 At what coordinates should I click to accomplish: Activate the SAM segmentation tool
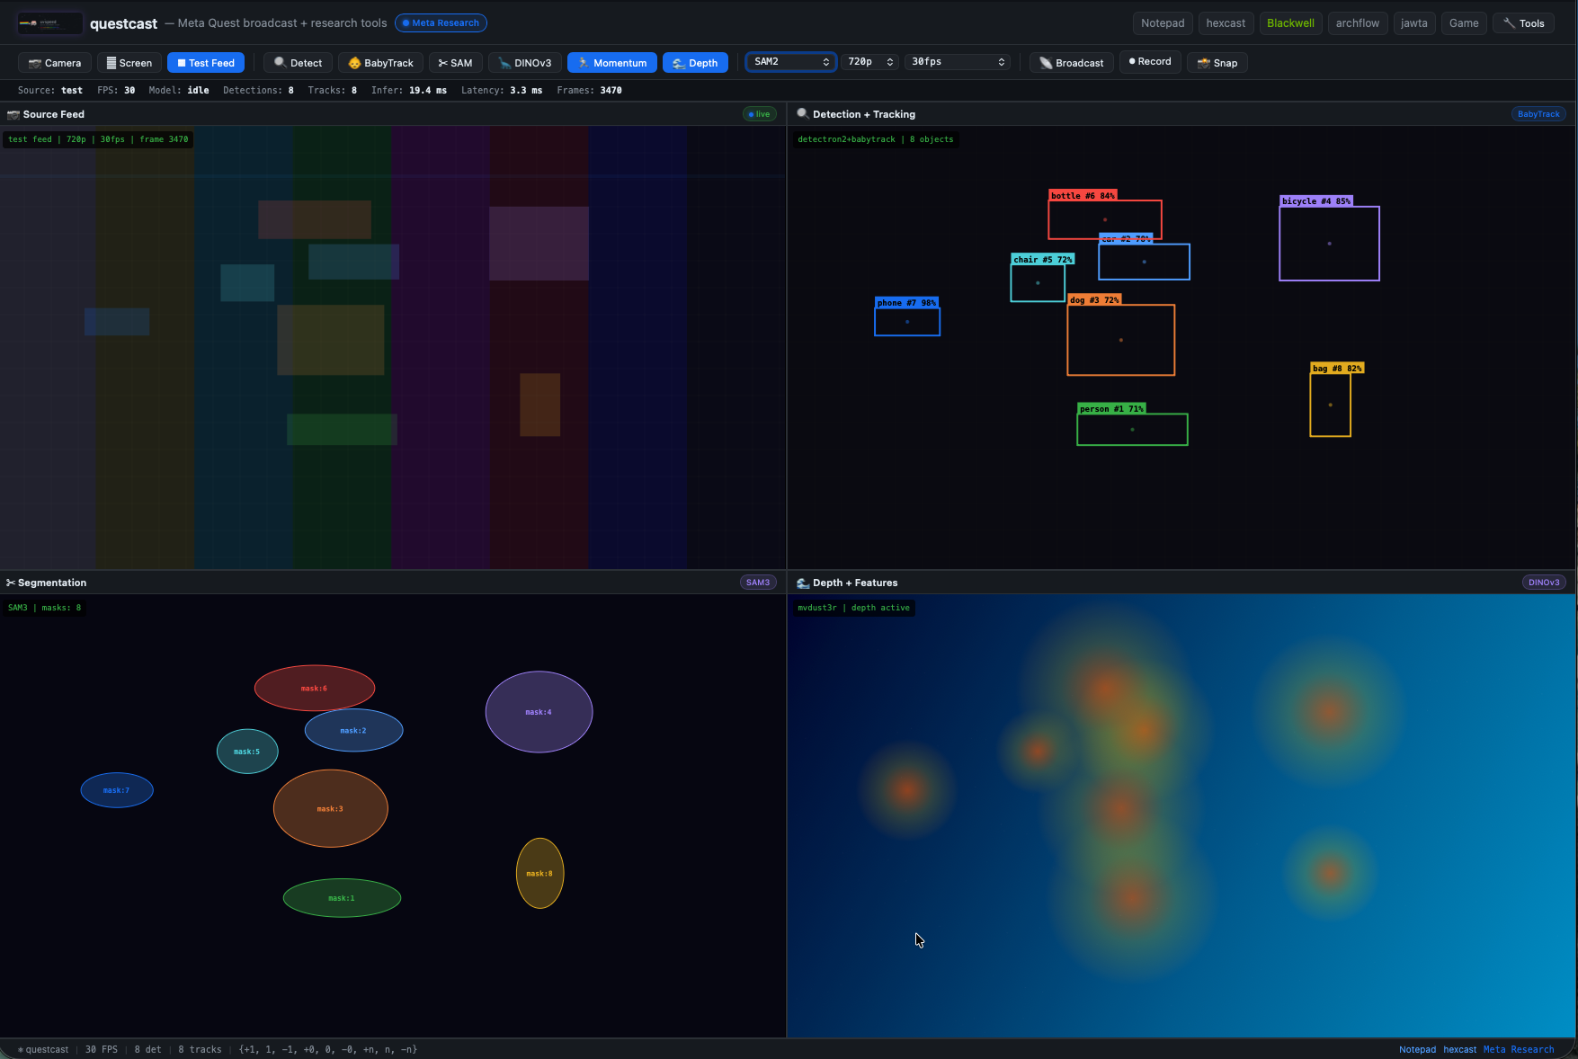455,63
